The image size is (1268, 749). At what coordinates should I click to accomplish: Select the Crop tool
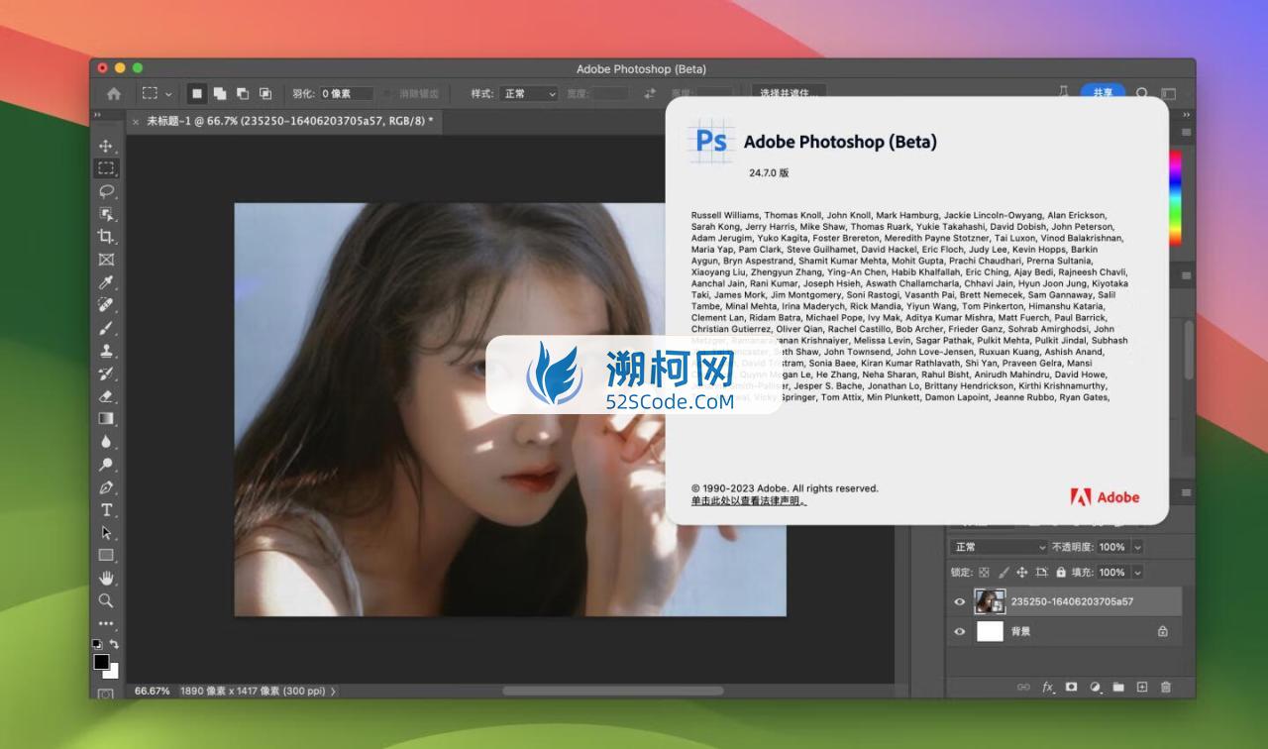coord(106,237)
